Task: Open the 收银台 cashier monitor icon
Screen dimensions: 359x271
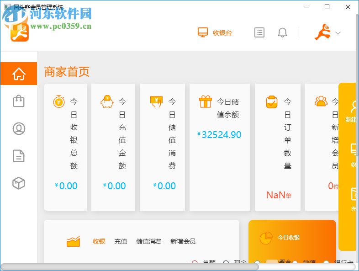Action: point(203,32)
